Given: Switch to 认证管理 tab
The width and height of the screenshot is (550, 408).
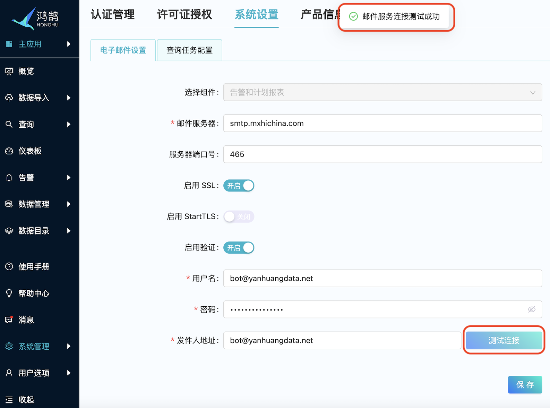Looking at the screenshot, I should tap(113, 15).
